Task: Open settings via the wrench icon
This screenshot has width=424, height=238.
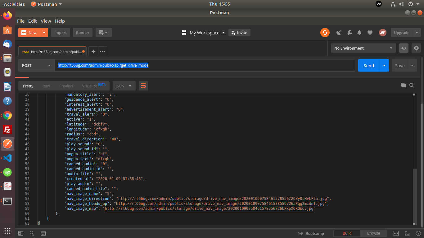Action: pos(349,33)
